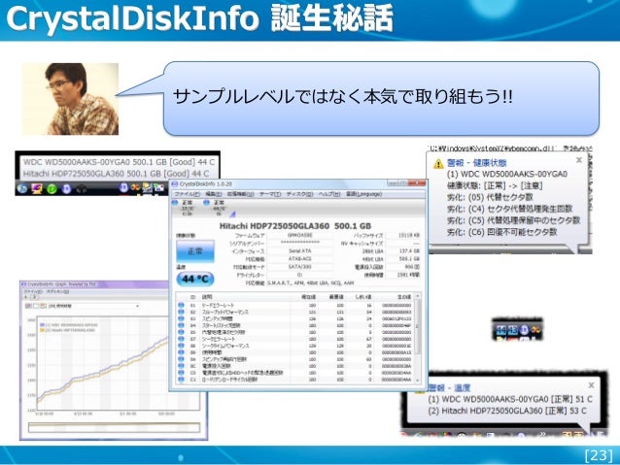Click the SMART list scrollbar up arrow
The width and height of the screenshot is (620, 465).
coord(417,296)
